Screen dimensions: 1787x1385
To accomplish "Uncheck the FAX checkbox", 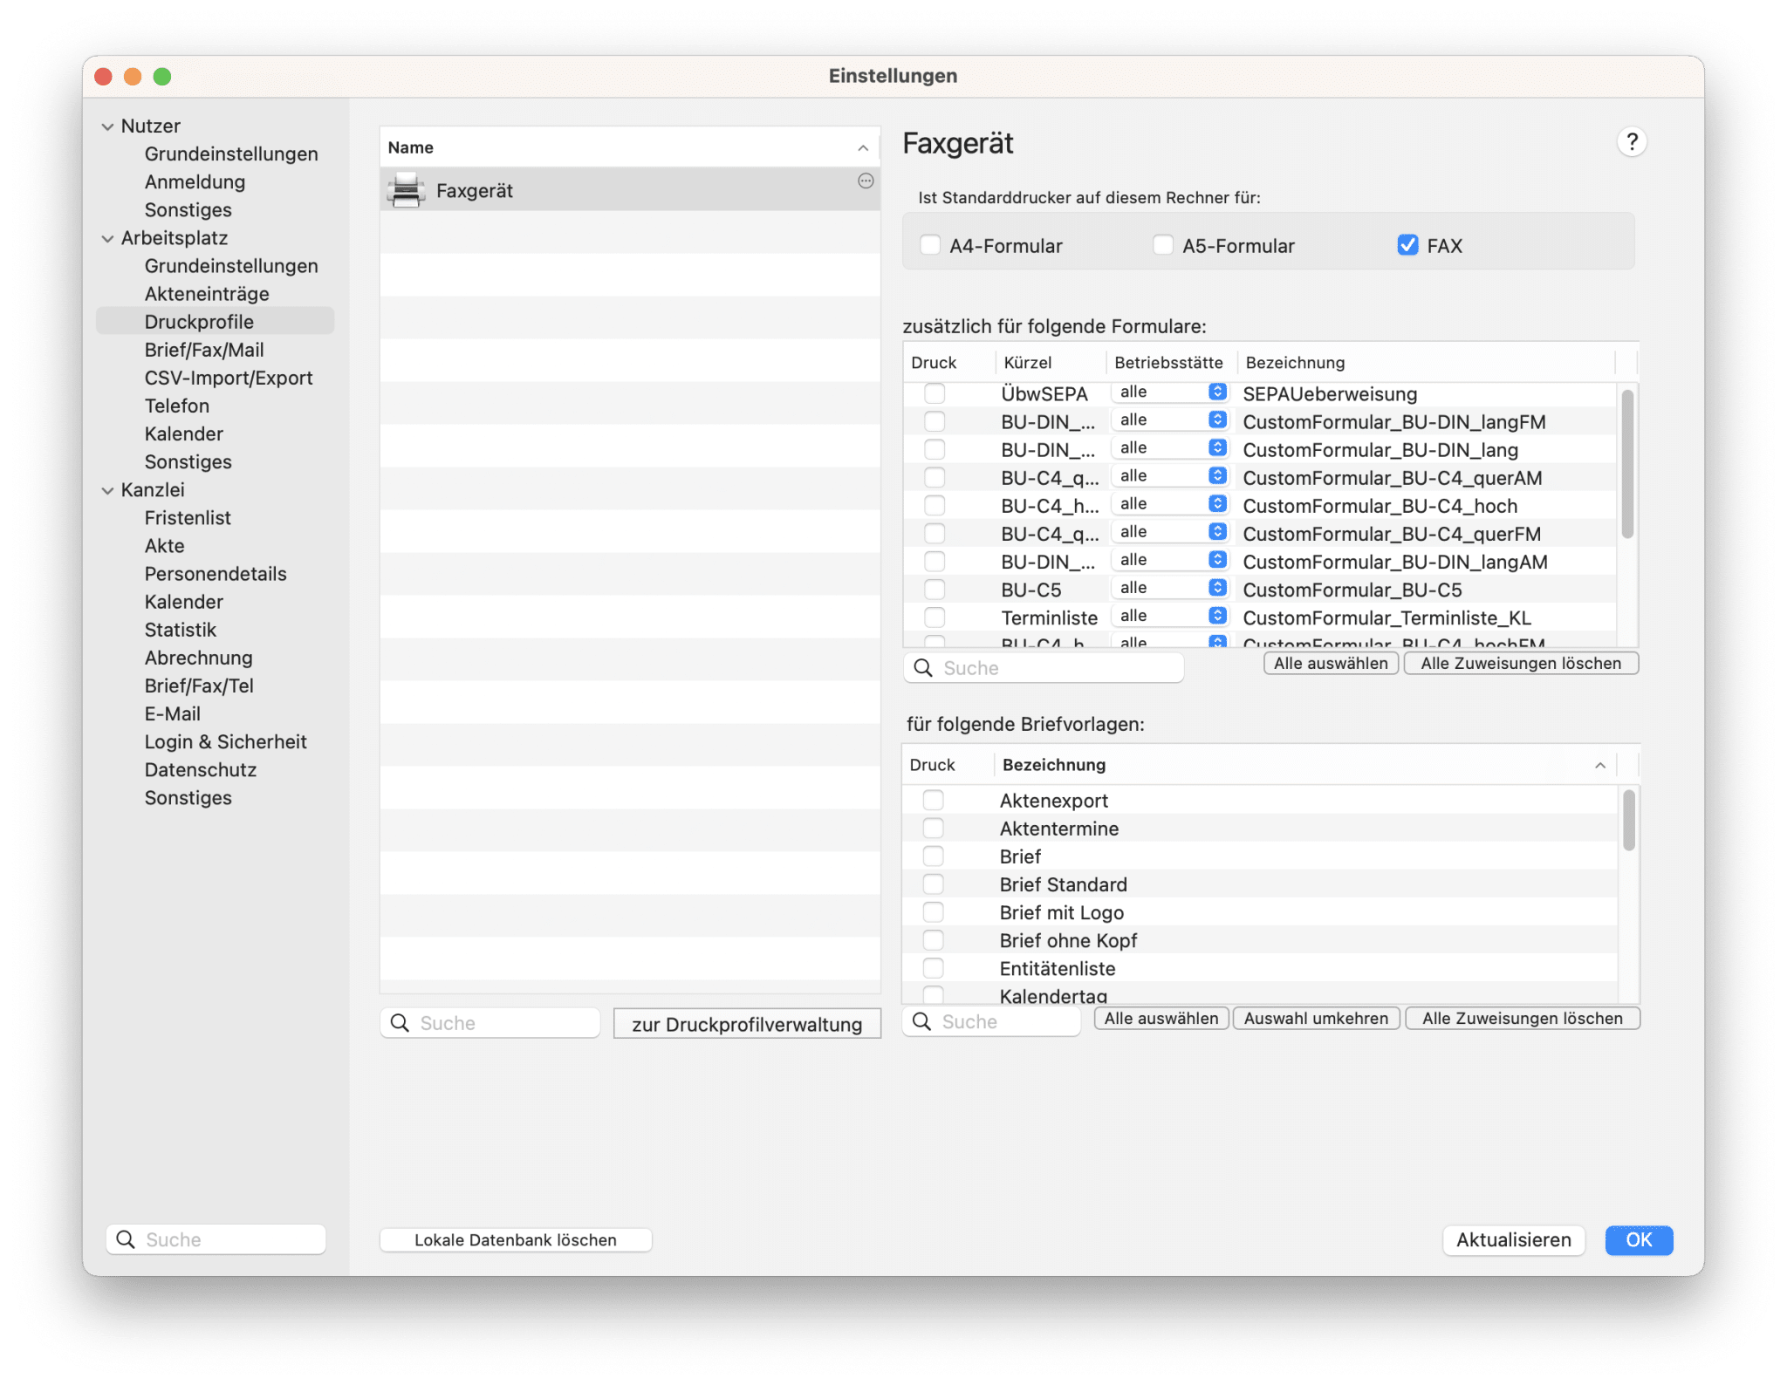I will [1407, 245].
